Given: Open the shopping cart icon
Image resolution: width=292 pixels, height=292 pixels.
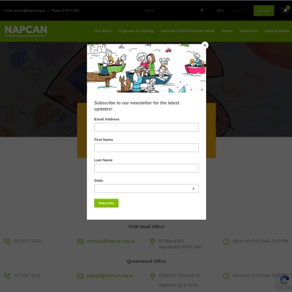Looking at the screenshot, I should 285,11.
